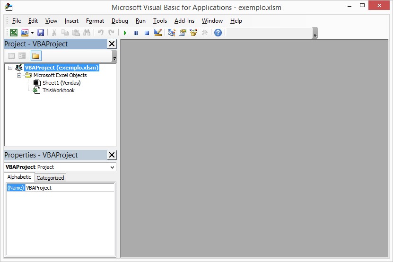Open the Object Browser icon
This screenshot has height=262, width=393.
pyautogui.click(x=193, y=33)
